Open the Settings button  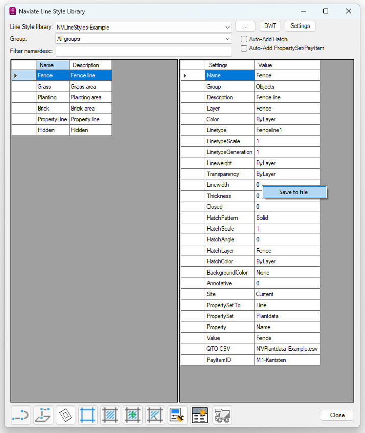pos(300,26)
